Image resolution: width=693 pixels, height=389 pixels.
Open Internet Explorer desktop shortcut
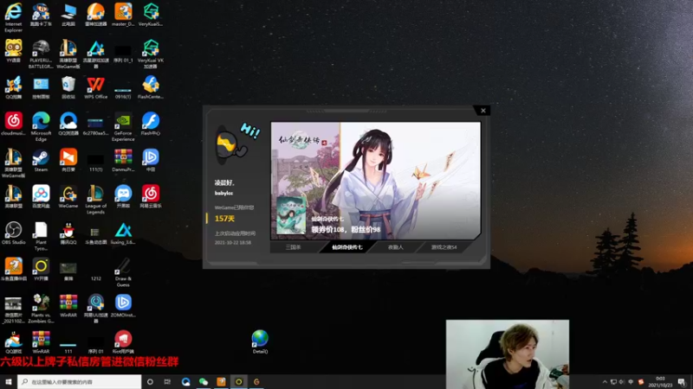(13, 16)
